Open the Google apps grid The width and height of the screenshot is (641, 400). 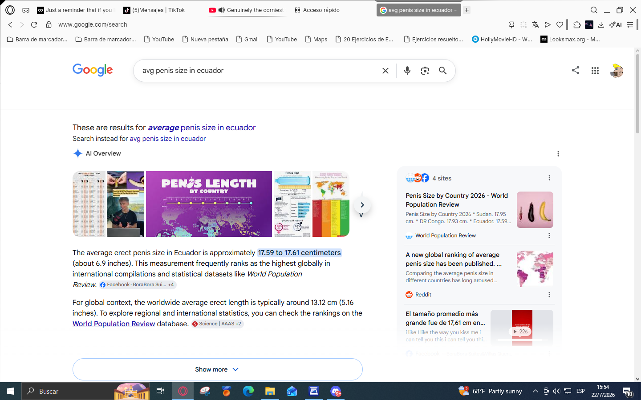coord(595,70)
